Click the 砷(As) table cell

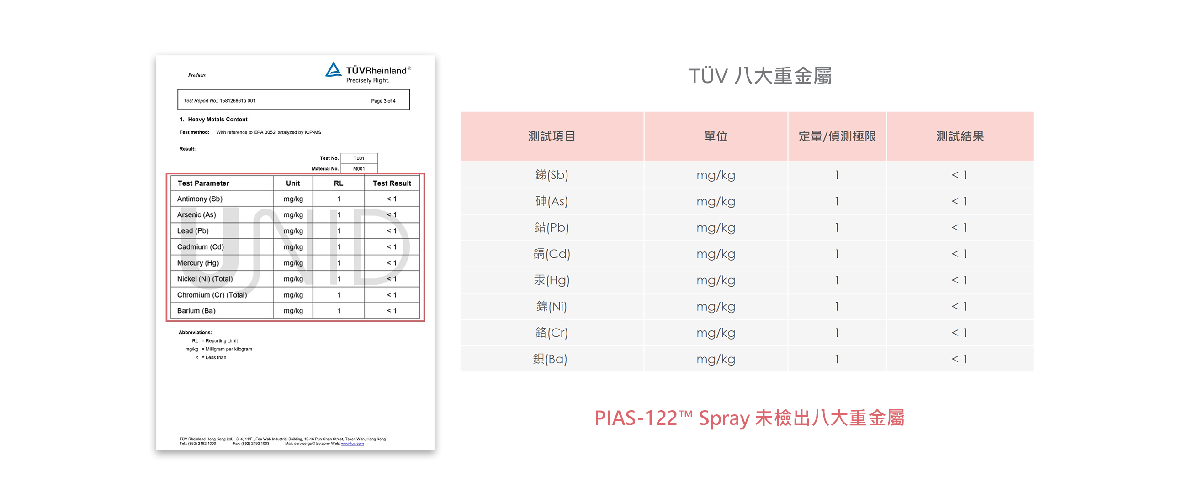click(x=552, y=201)
